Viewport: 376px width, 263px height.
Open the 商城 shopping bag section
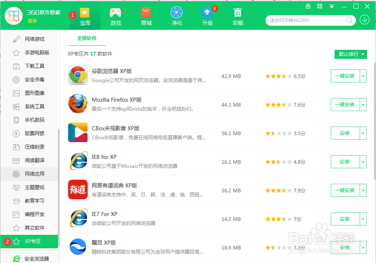click(146, 17)
